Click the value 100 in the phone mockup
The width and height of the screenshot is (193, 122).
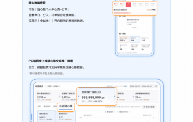pos(132,49)
